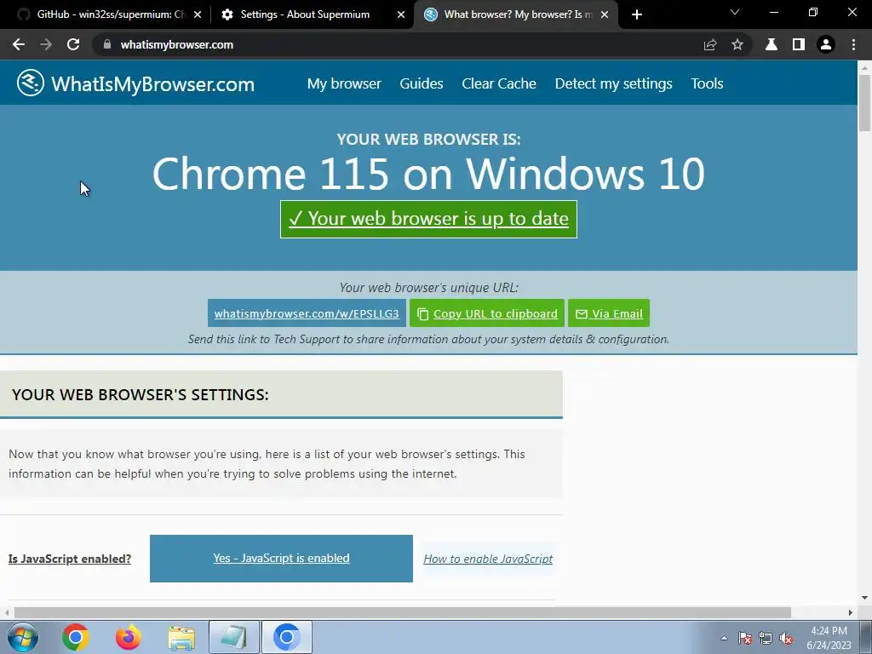Open the My browser menu item
This screenshot has height=654, width=872.
coord(344,83)
